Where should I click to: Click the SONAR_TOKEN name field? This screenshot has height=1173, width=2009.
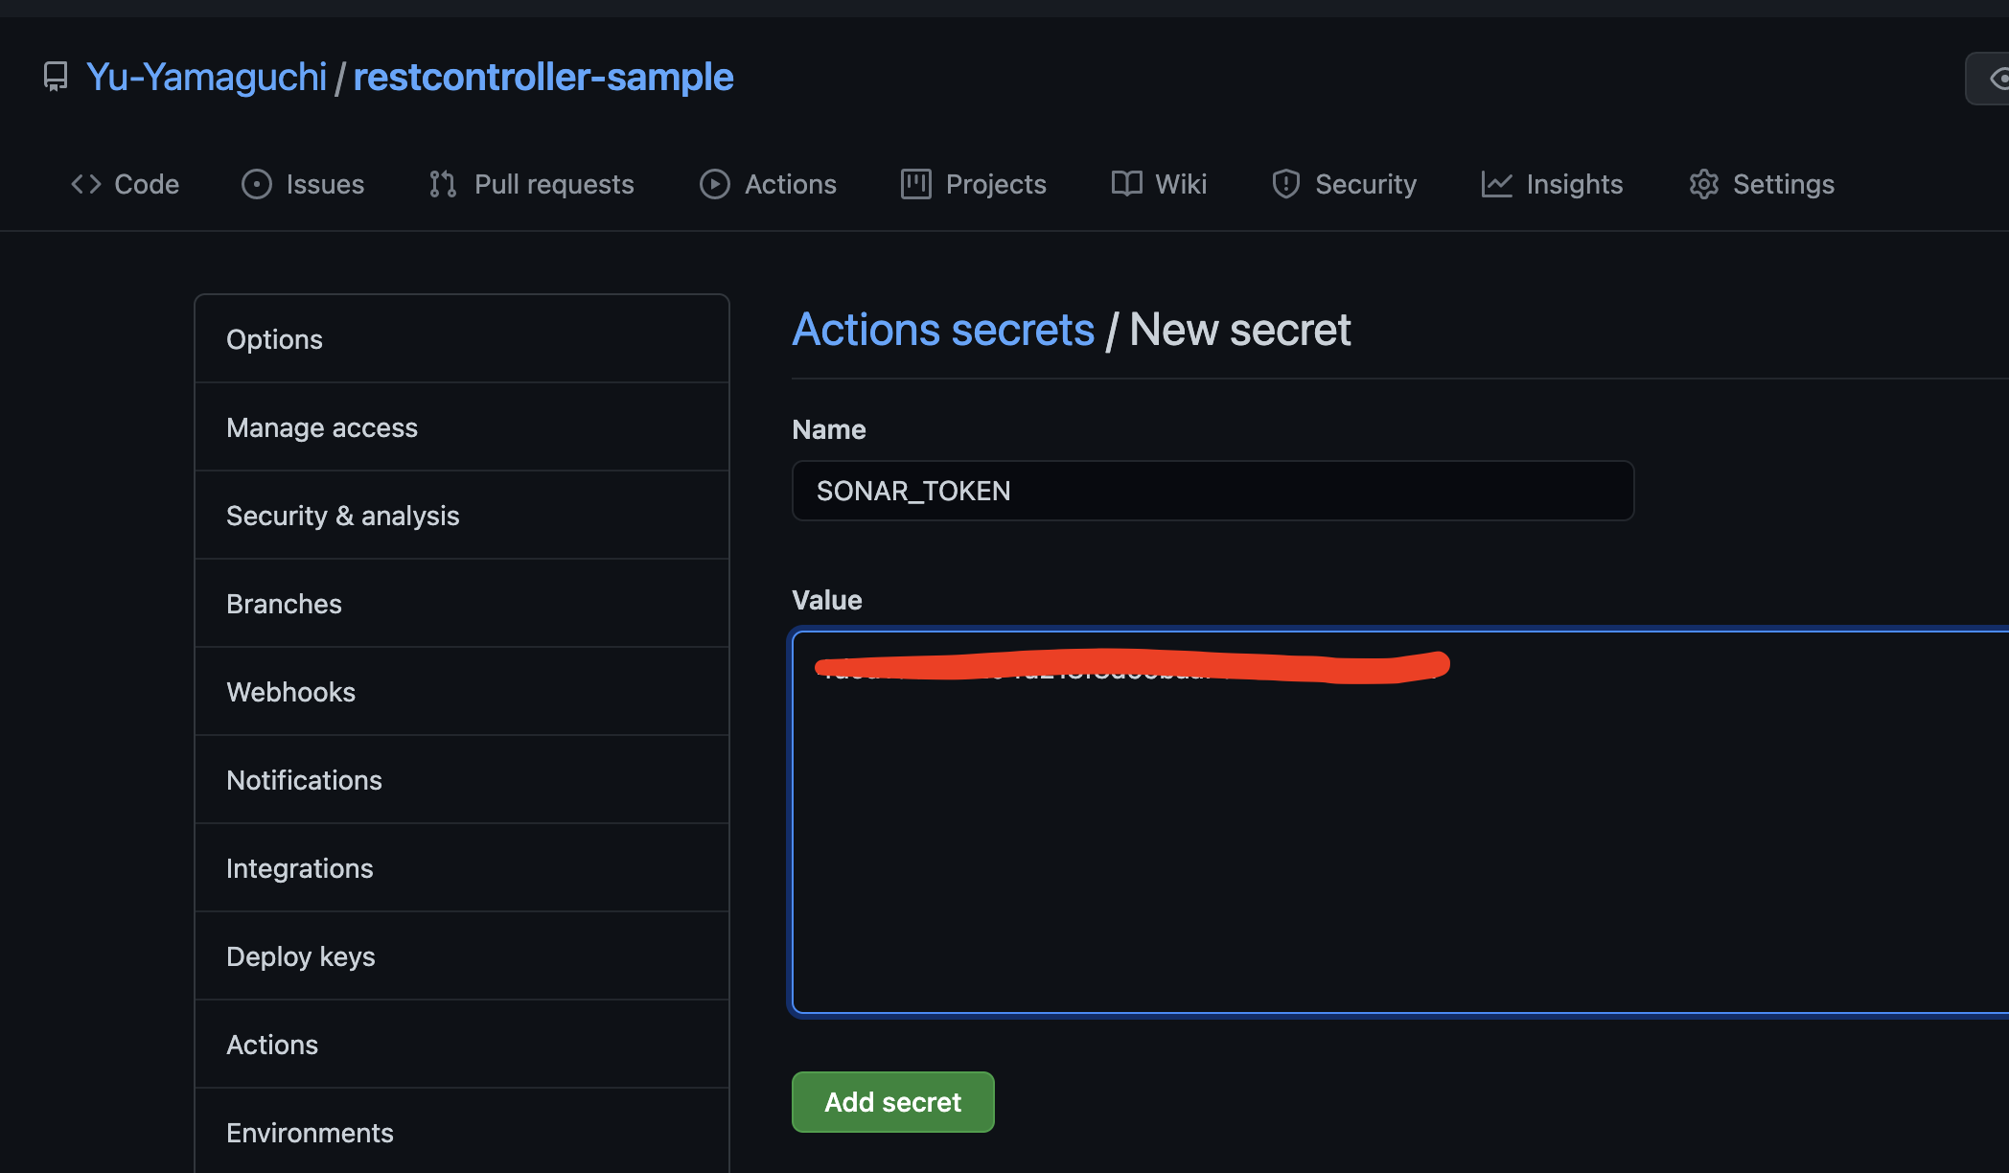click(x=1211, y=490)
